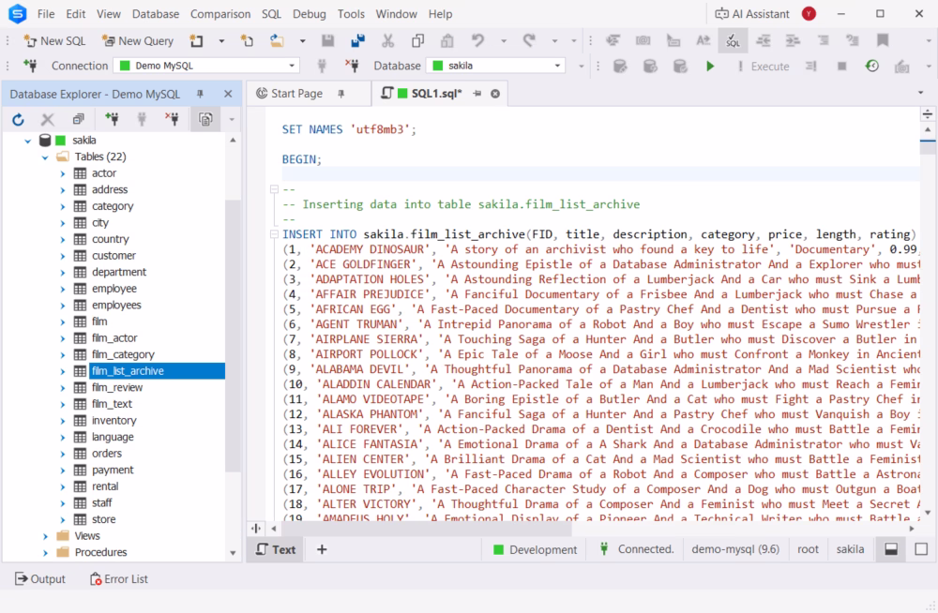Click the New database object icon
The image size is (938, 613).
tap(196, 40)
